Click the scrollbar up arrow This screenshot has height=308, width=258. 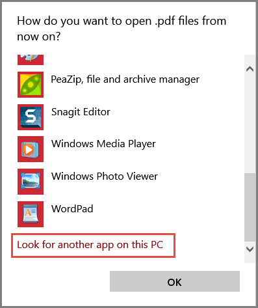[x=250, y=69]
